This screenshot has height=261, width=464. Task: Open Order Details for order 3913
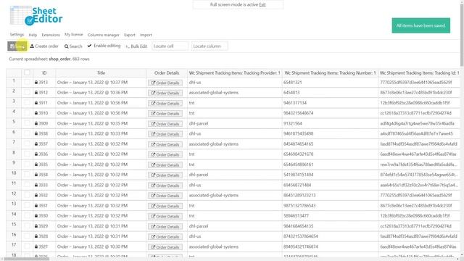(165, 83)
